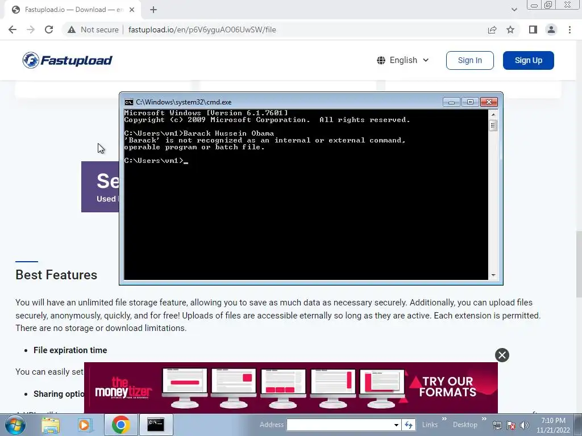Click TRY OUR FORMATS ad text
The image size is (582, 436).
point(447,387)
